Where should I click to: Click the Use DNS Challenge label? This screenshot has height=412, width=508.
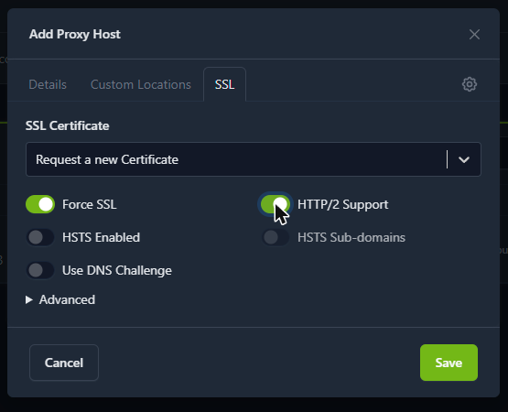click(x=117, y=270)
